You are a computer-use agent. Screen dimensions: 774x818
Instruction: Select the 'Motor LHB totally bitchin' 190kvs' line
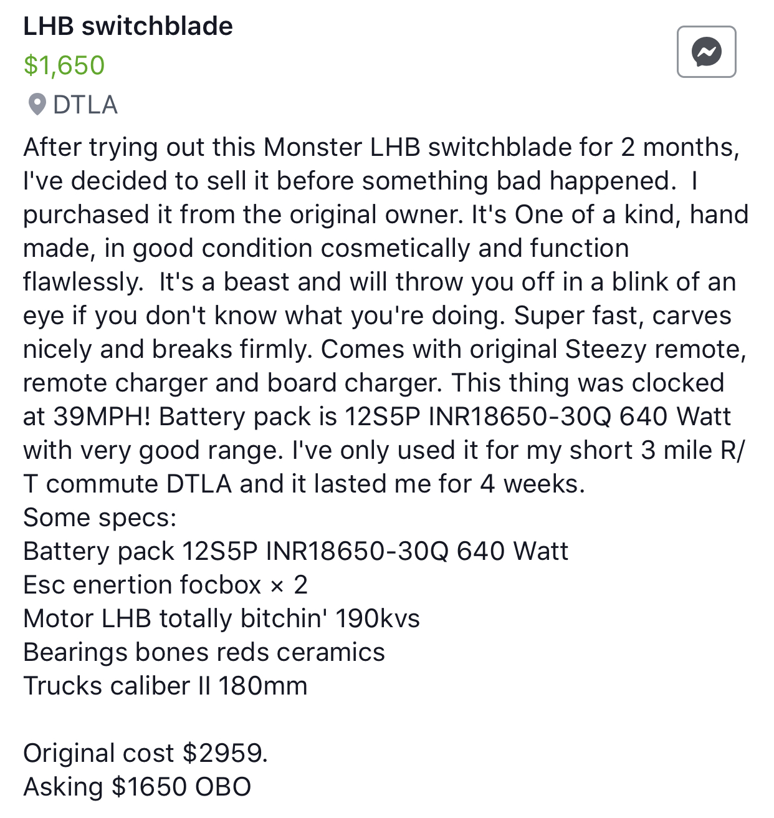(221, 618)
